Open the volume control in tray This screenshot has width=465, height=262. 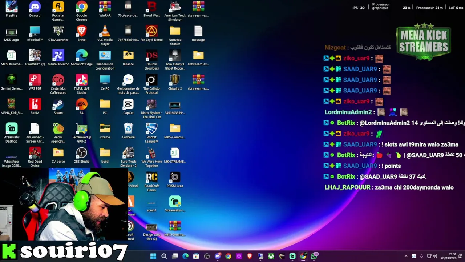(x=435, y=256)
